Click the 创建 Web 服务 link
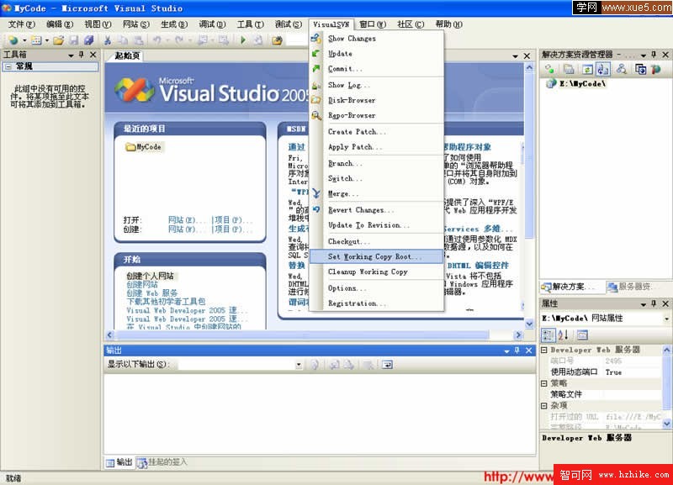This screenshot has height=485, width=673. (152, 293)
